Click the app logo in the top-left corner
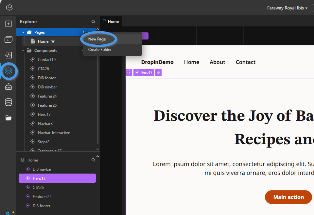 [9, 8]
